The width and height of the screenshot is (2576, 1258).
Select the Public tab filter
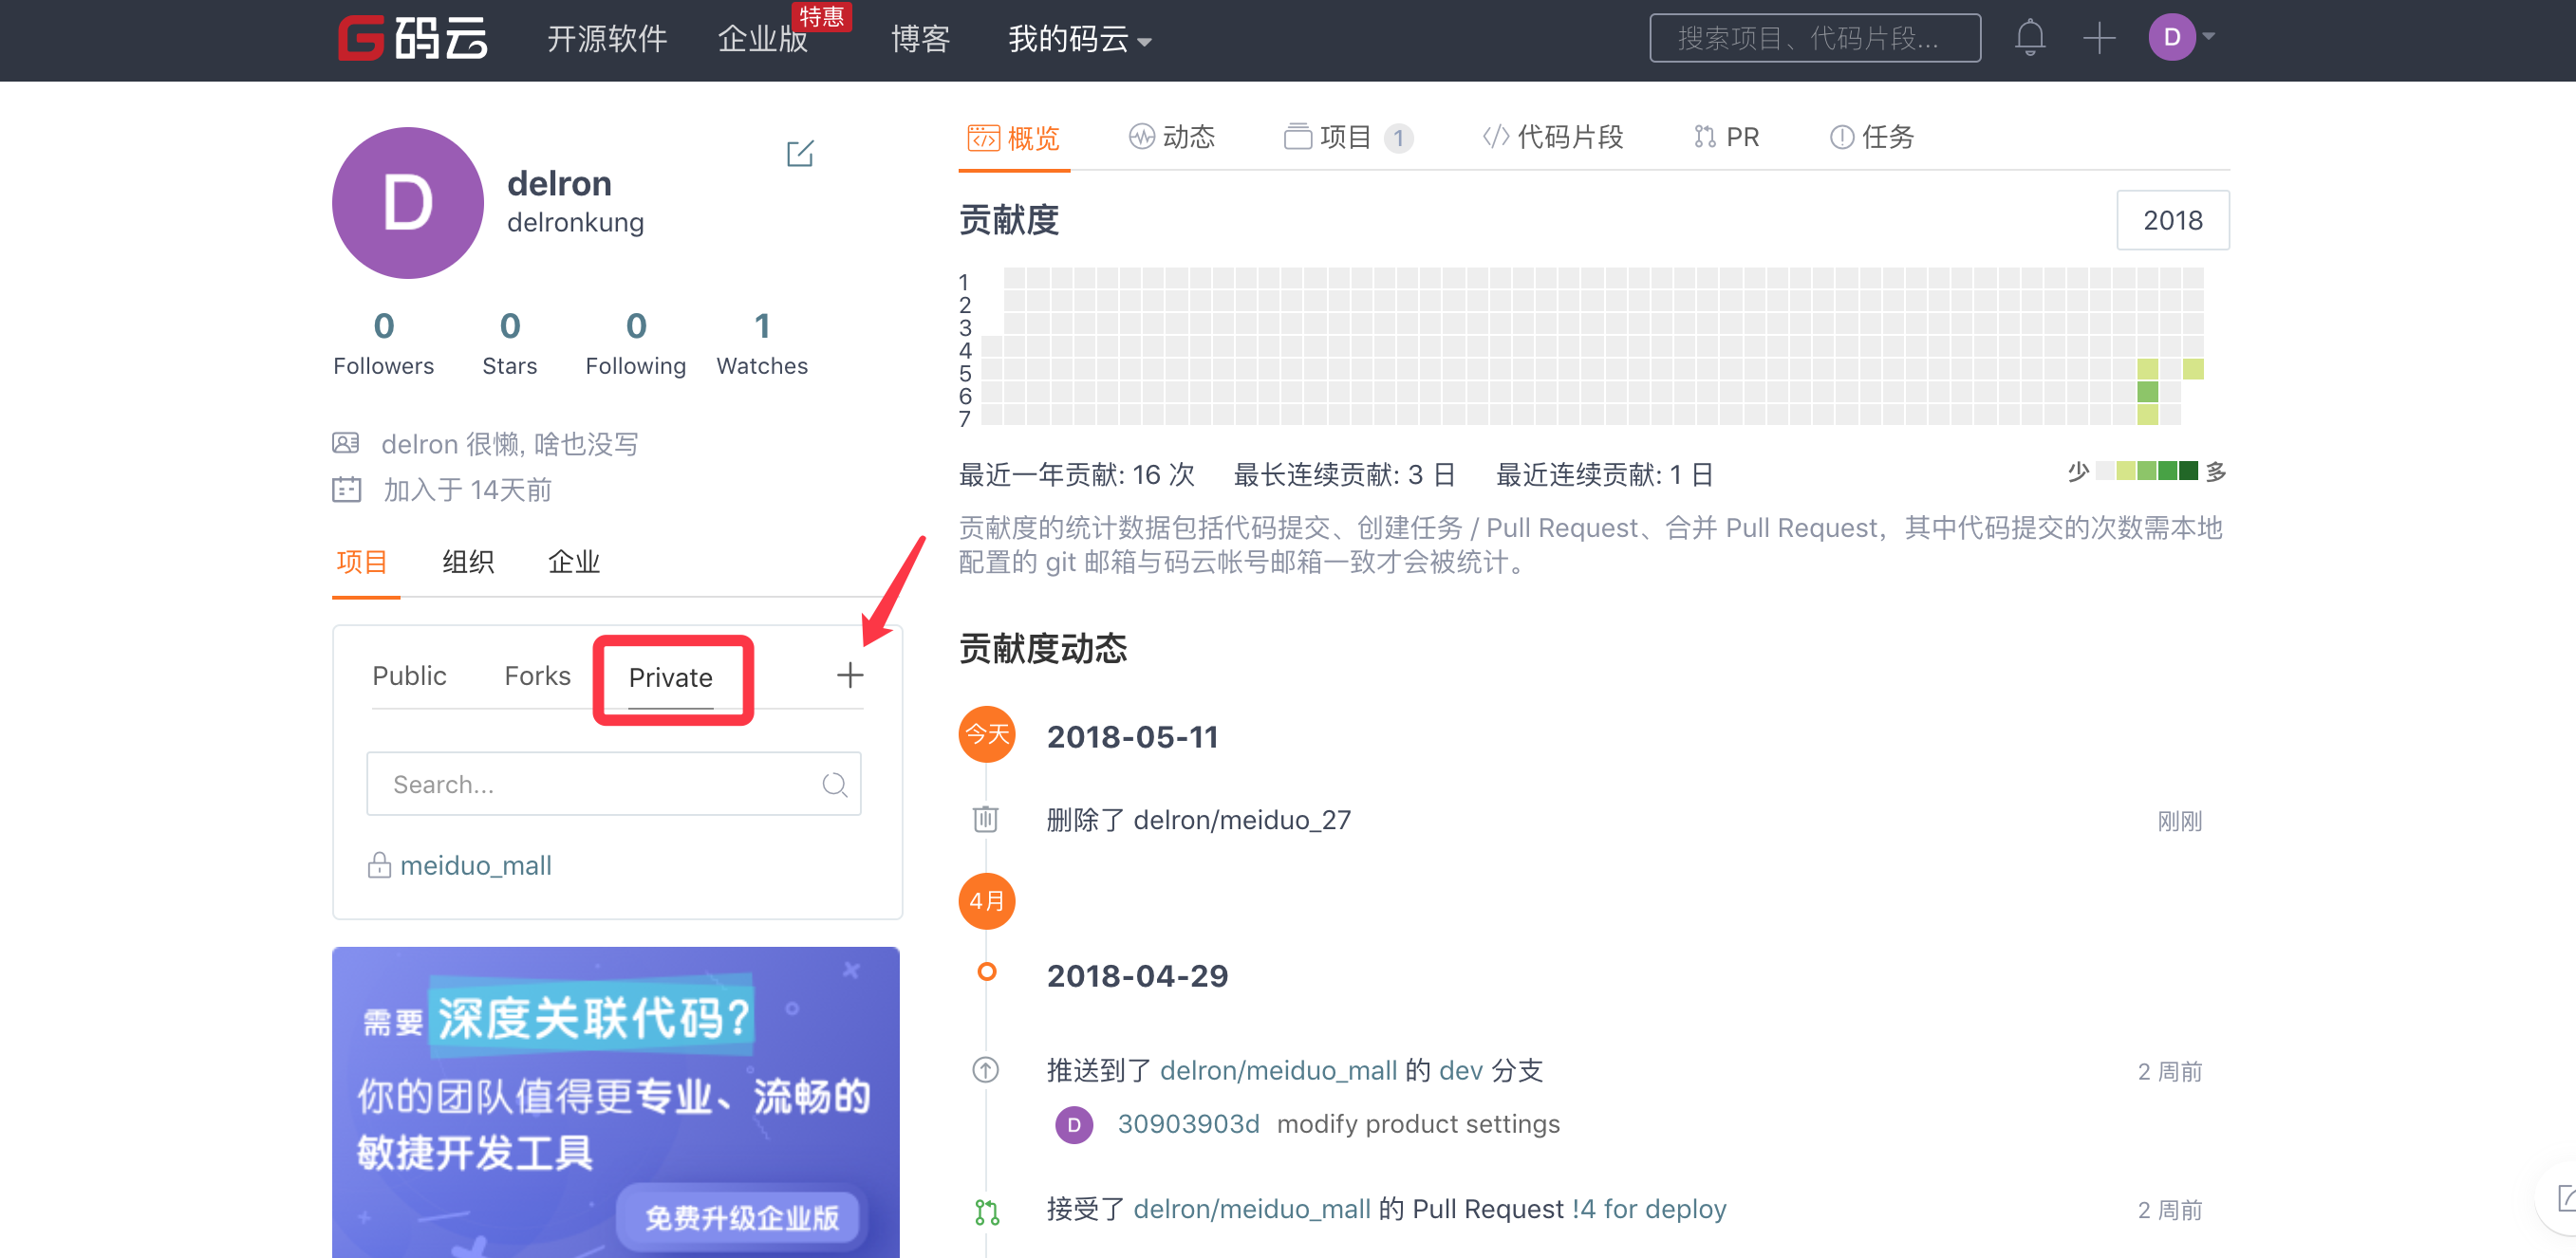pos(407,676)
